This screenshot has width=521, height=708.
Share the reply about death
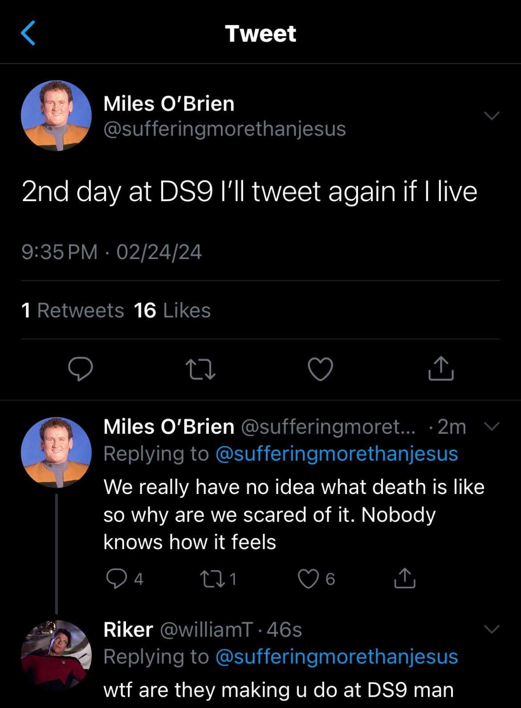coord(405,578)
